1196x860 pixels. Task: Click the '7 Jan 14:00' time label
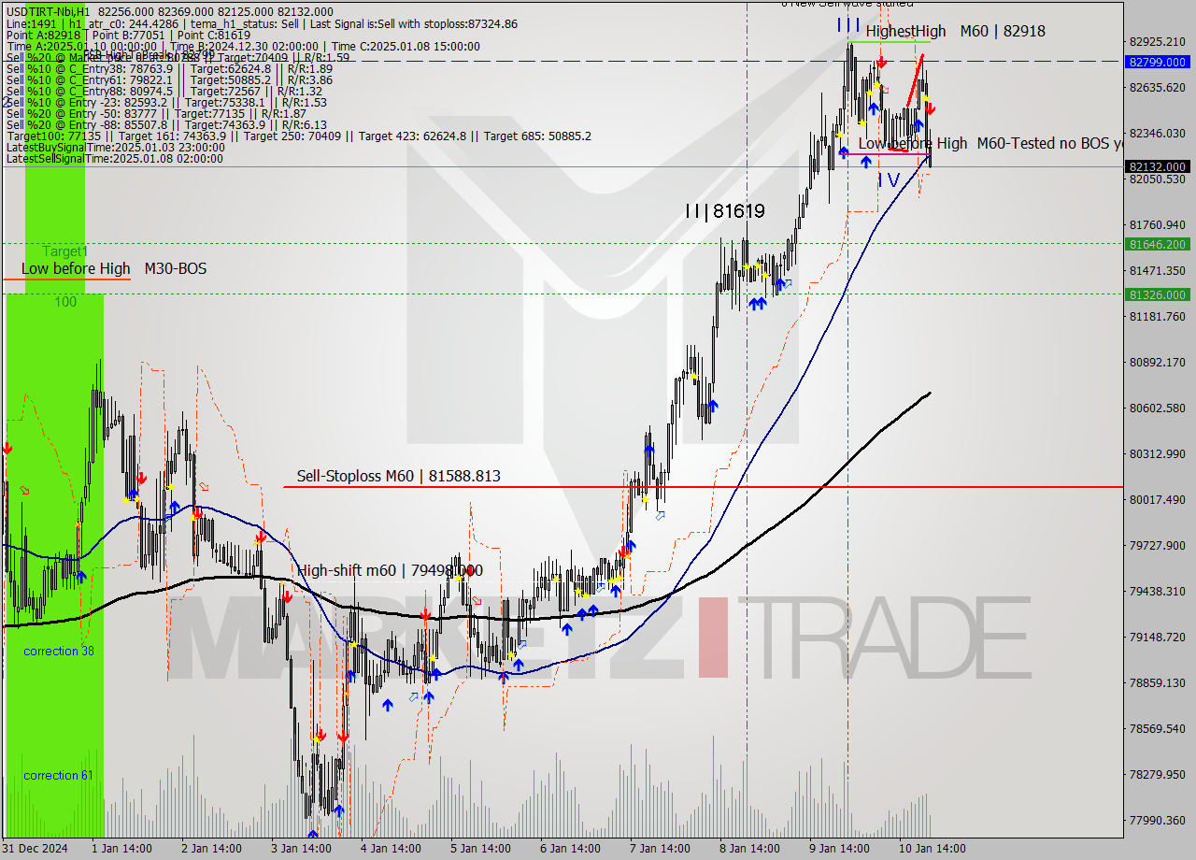[660, 849]
